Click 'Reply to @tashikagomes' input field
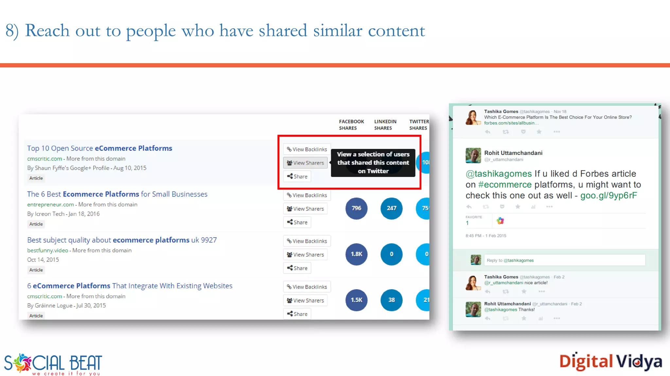This screenshot has width=670, height=376. click(565, 260)
